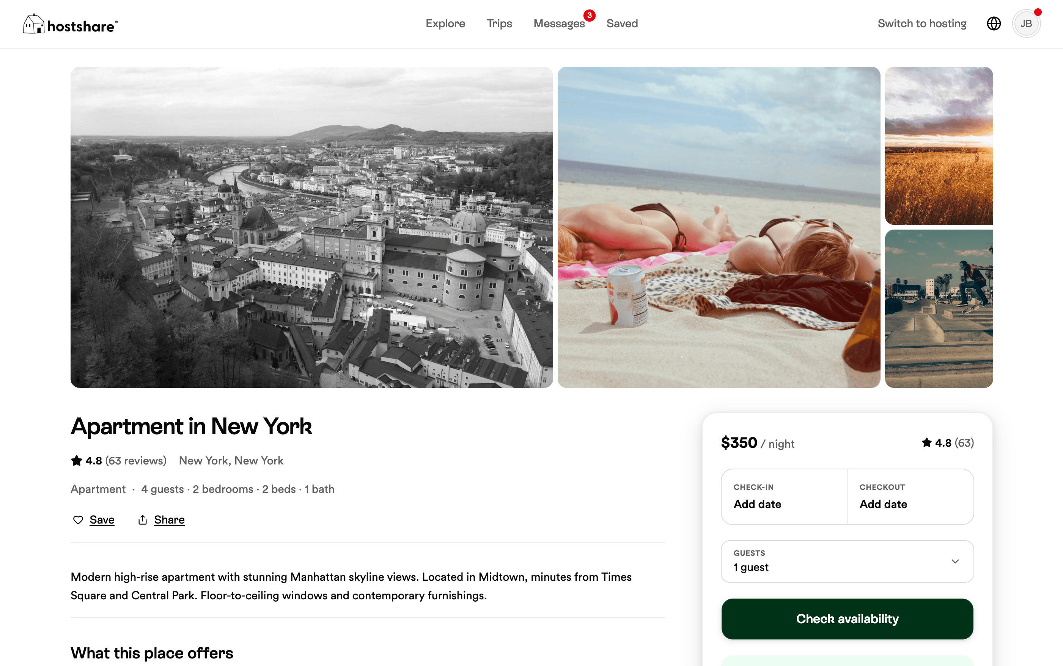The height and width of the screenshot is (666, 1063).
Task: Open the JB profile avatar menu
Action: pyautogui.click(x=1026, y=23)
